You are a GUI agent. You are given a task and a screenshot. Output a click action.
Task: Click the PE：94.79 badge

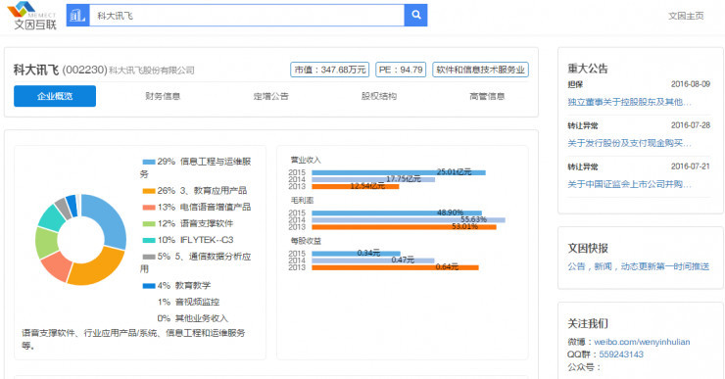pos(401,70)
